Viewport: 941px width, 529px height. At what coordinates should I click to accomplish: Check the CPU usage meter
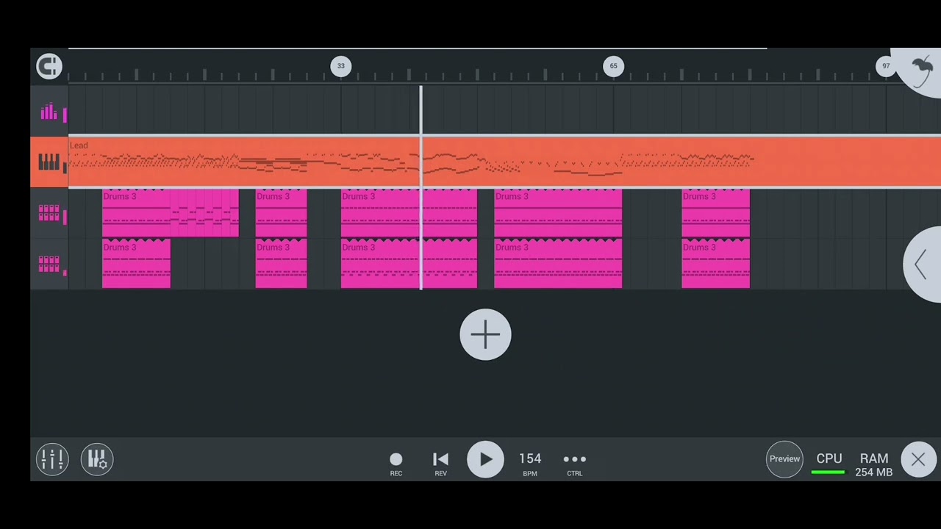pyautogui.click(x=829, y=464)
